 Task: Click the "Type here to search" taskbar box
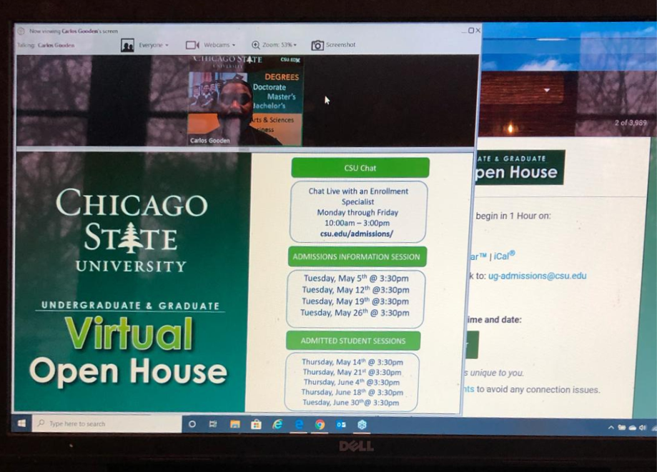(x=107, y=424)
